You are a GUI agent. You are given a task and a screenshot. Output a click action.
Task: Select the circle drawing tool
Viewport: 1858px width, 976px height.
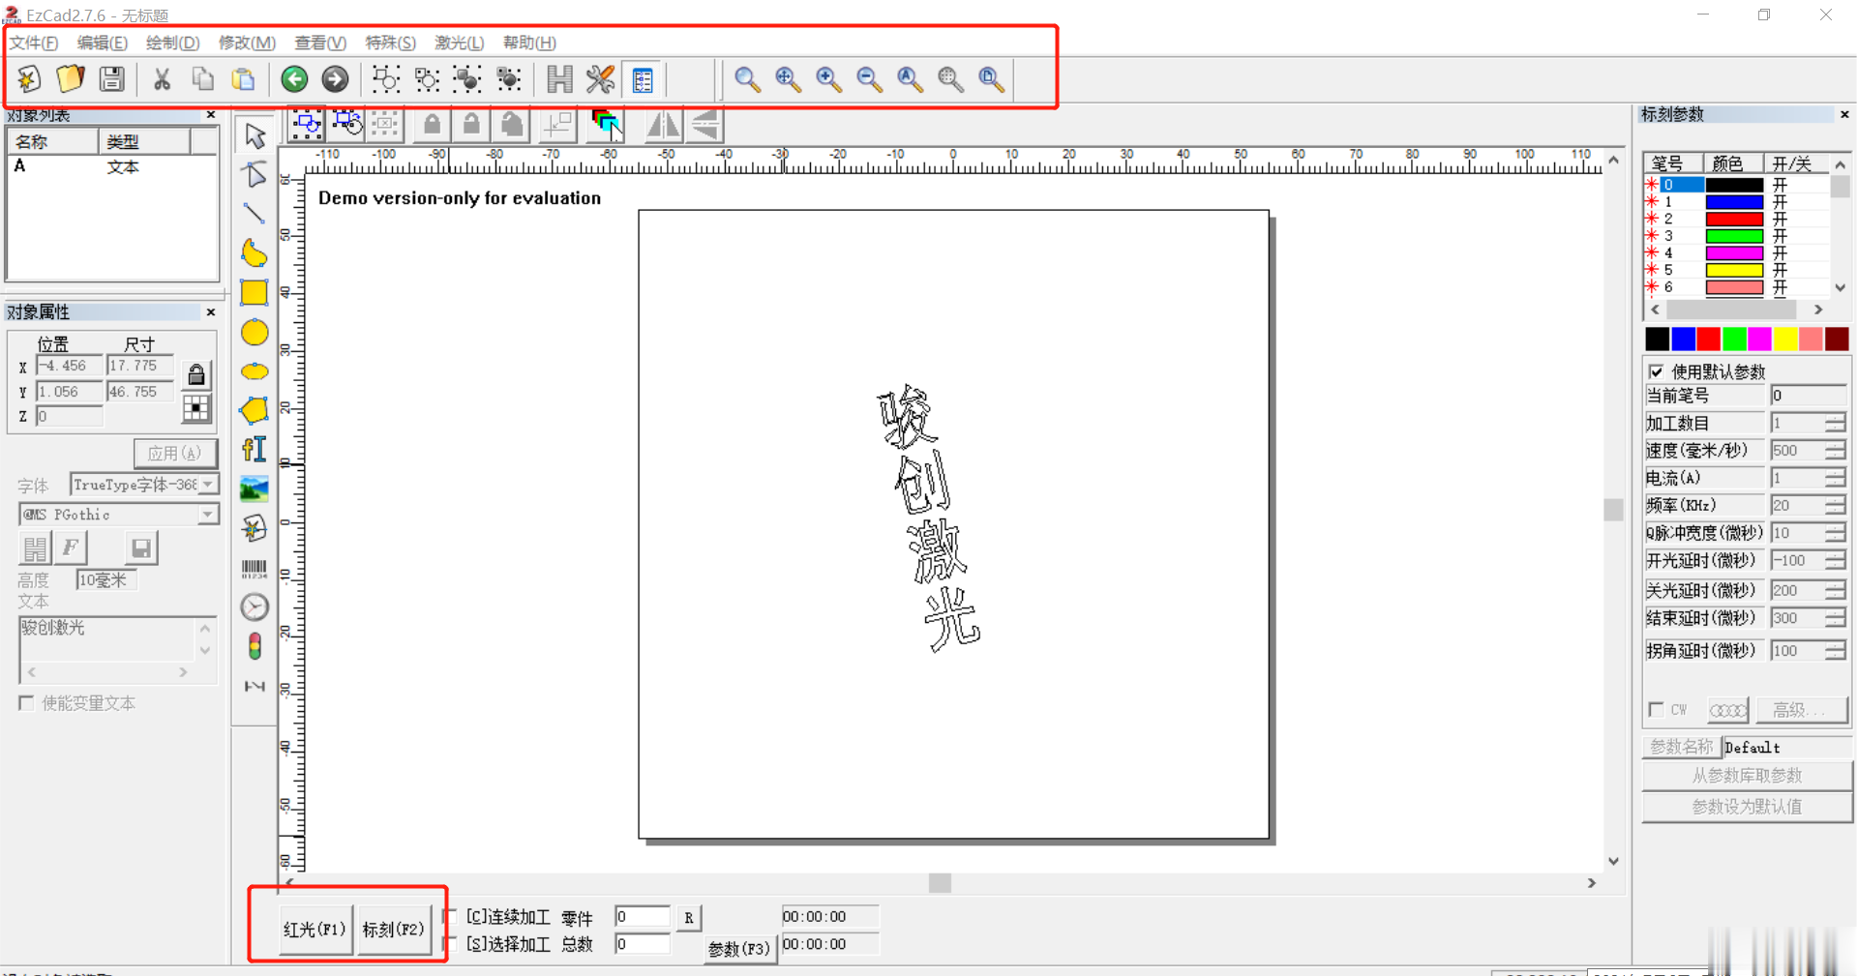pos(255,333)
